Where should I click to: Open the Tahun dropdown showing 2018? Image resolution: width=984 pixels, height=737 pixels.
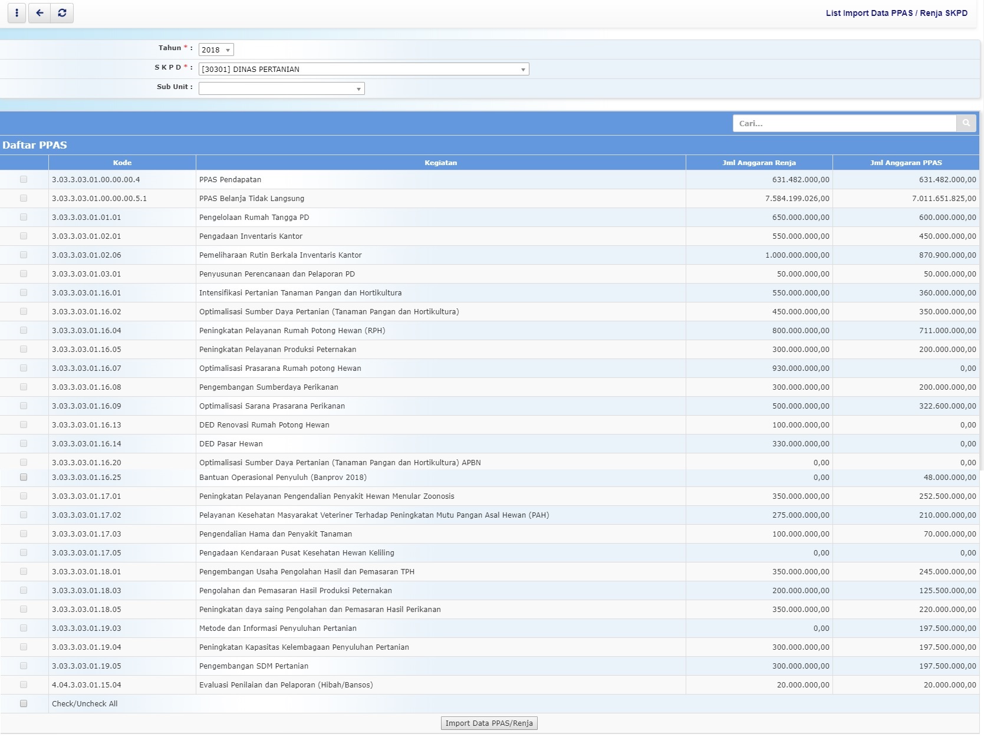click(x=216, y=50)
